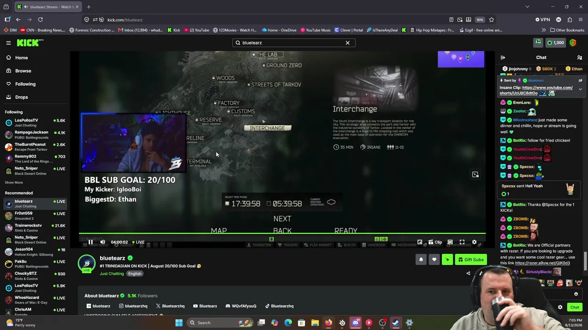Screen dimensions: 588x330
Task: Focus the Kick search field
Action: coord(294,43)
